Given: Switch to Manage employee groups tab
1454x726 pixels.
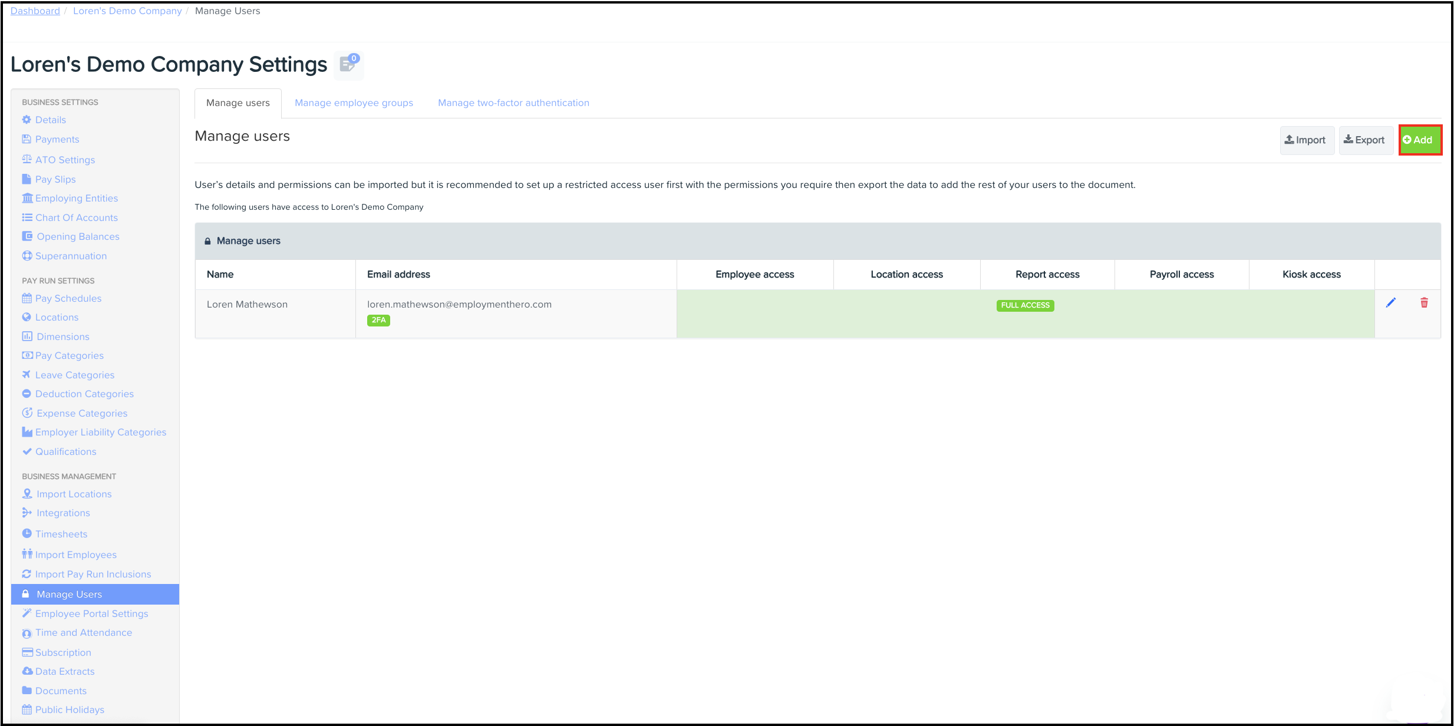Looking at the screenshot, I should (354, 103).
